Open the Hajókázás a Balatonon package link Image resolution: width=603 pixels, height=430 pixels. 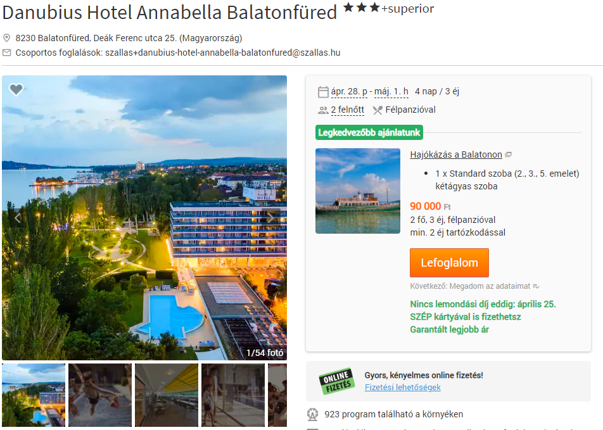pos(456,155)
